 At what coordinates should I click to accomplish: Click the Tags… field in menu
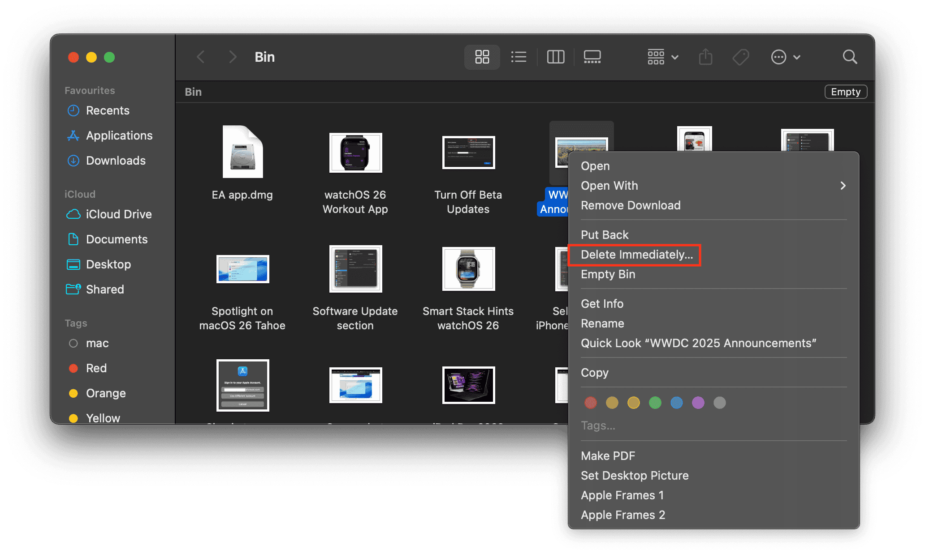point(598,425)
